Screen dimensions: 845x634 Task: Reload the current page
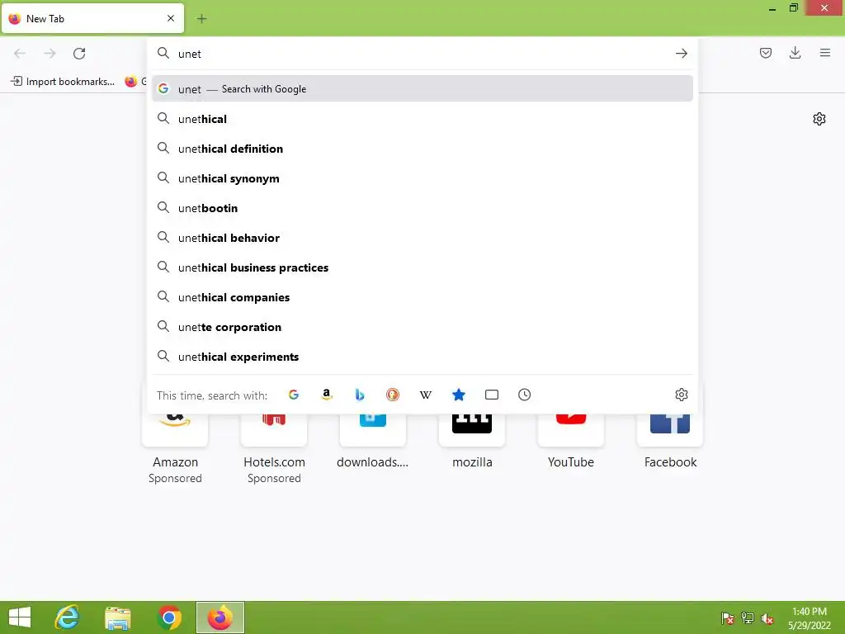click(79, 54)
